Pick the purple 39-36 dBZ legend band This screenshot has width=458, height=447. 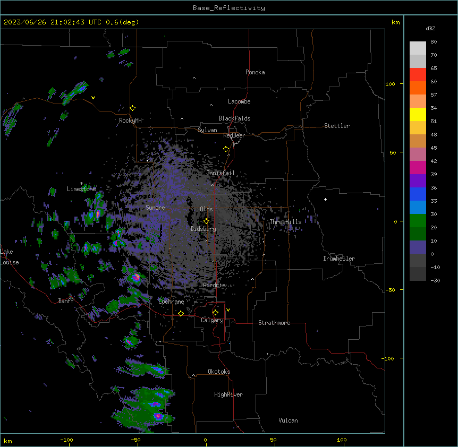point(418,181)
